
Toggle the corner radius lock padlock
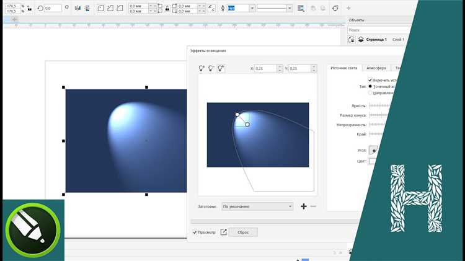(167, 8)
